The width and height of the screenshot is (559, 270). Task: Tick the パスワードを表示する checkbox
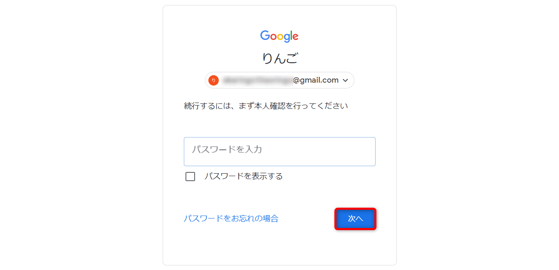point(190,177)
